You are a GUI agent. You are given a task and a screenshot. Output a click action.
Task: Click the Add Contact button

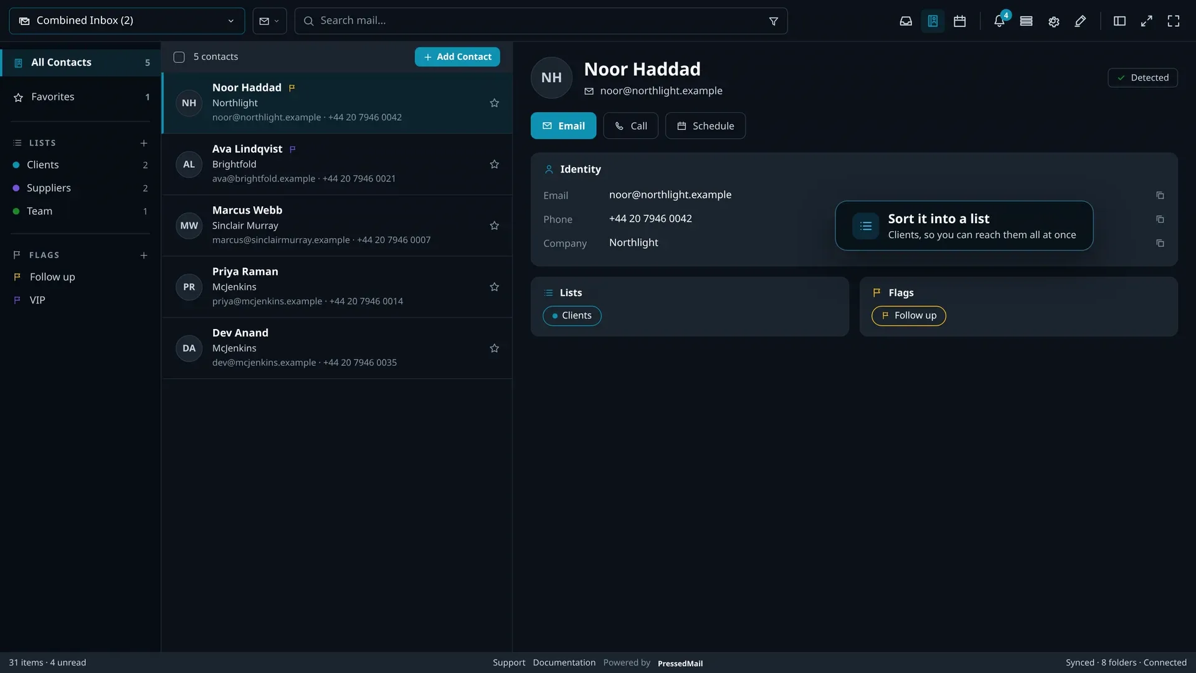457,57
